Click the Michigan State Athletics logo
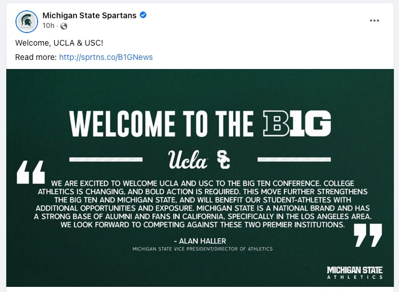 pos(355,272)
